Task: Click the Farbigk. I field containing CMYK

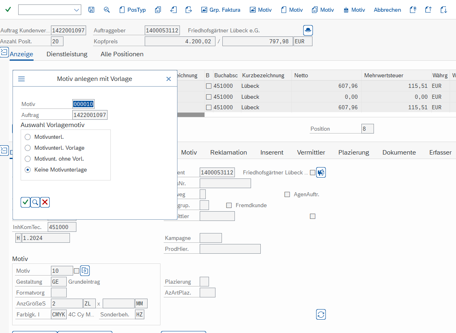Action: click(x=59, y=315)
